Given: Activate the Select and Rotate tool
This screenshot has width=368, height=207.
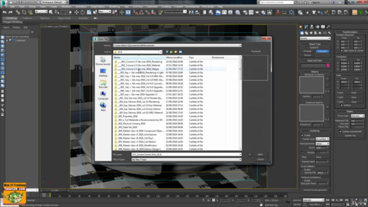Looking at the screenshot, I should [83, 12].
